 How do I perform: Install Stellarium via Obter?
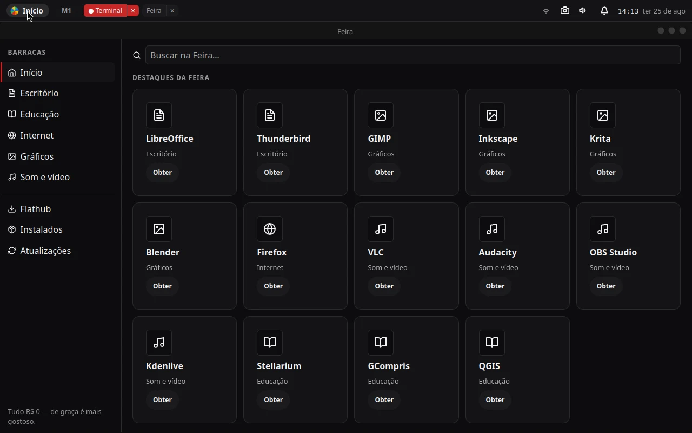coord(273,400)
